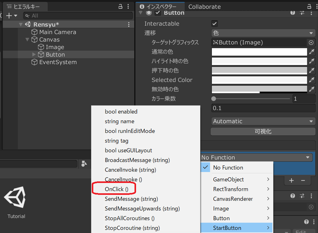Screen dimensions: 318x233
Task: Select OnClick () from the function list
Action: 116,189
